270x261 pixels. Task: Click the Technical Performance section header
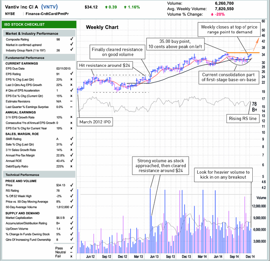coord(39,175)
